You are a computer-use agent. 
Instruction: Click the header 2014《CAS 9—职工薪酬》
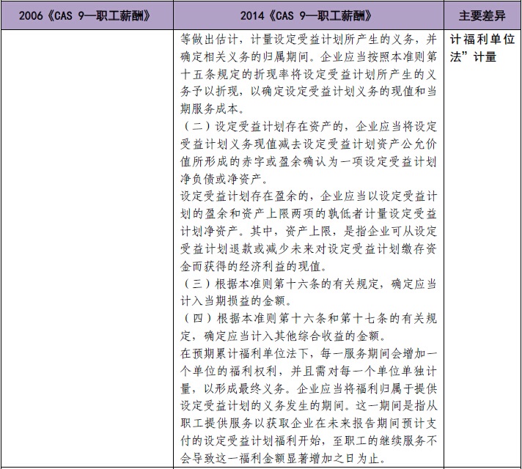[x=306, y=15]
